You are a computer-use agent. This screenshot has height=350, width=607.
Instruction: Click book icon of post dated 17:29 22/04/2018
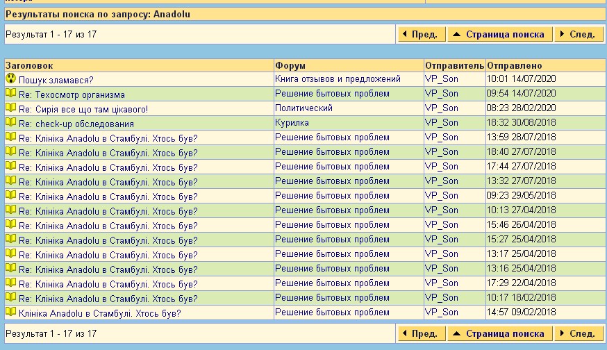pos(10,283)
